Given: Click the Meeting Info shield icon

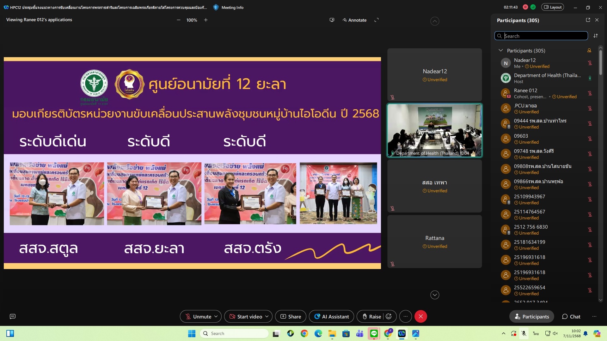Looking at the screenshot, I should tap(216, 7).
